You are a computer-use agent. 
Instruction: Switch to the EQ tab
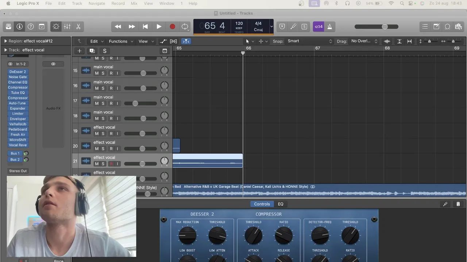(281, 204)
